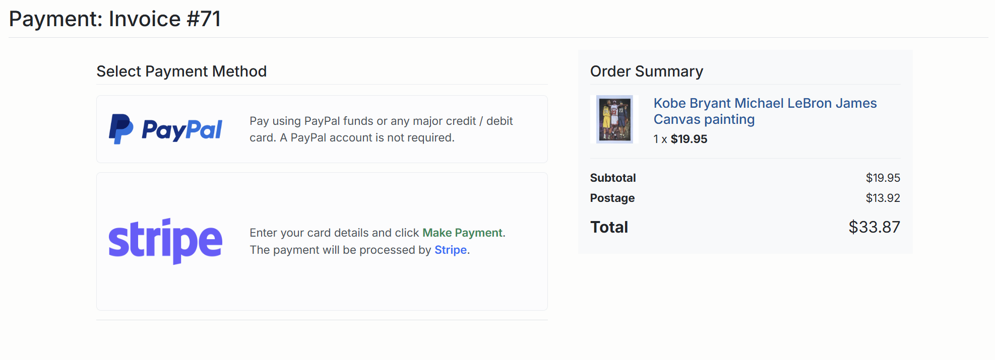Click the Subtotal label
Image resolution: width=995 pixels, height=360 pixels.
(x=613, y=178)
